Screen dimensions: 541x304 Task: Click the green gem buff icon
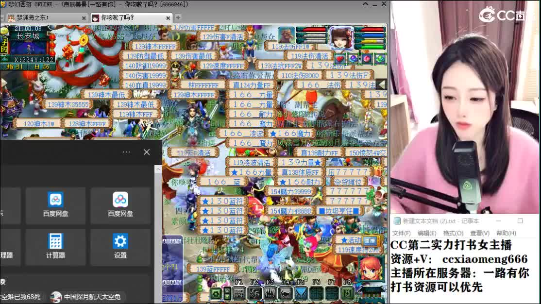[x=380, y=59]
